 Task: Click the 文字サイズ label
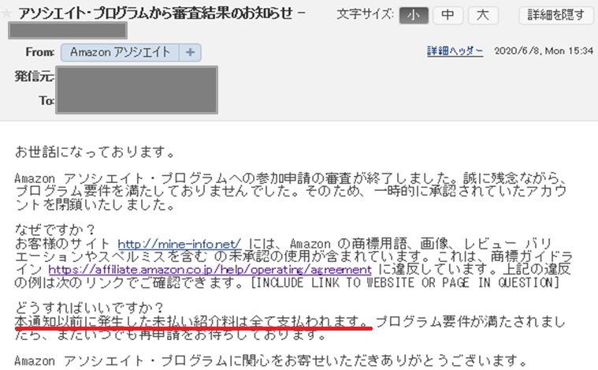pos(365,15)
